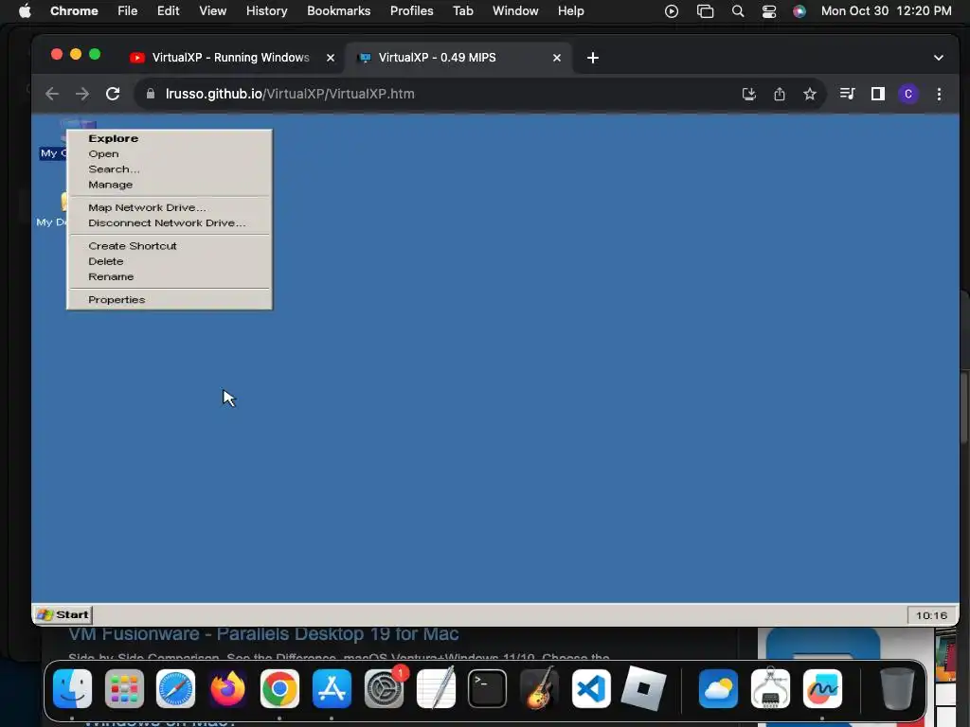Open macOS Control Center
Image resolution: width=970 pixels, height=727 pixels.
pos(769,11)
